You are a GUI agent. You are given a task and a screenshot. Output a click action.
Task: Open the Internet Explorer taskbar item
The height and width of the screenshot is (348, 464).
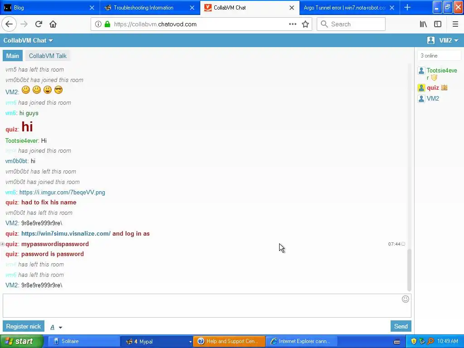301,341
